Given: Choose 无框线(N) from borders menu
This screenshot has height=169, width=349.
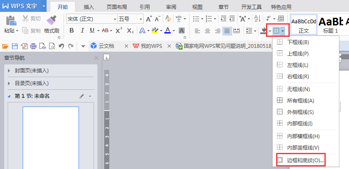Looking at the screenshot, I should tap(306, 89).
